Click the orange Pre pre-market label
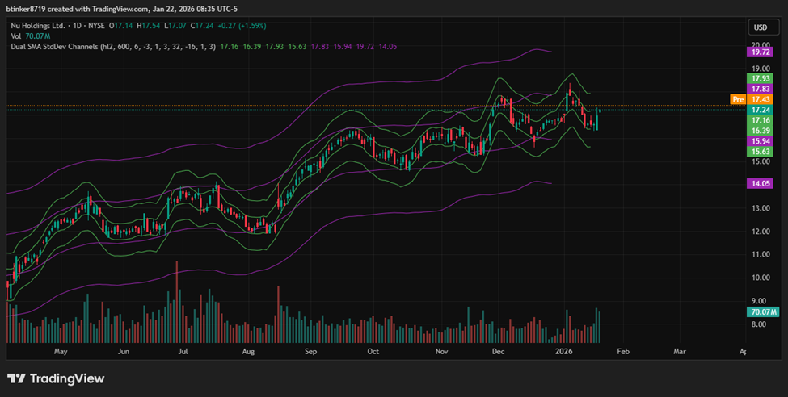The width and height of the screenshot is (788, 397). [x=737, y=99]
